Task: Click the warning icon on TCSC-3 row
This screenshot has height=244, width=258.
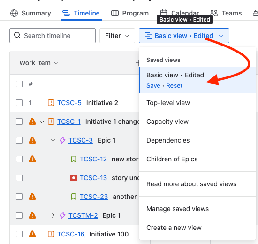Action: 32,140
